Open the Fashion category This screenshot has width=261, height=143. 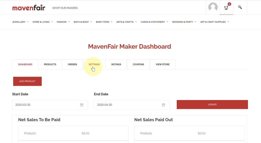[61, 22]
